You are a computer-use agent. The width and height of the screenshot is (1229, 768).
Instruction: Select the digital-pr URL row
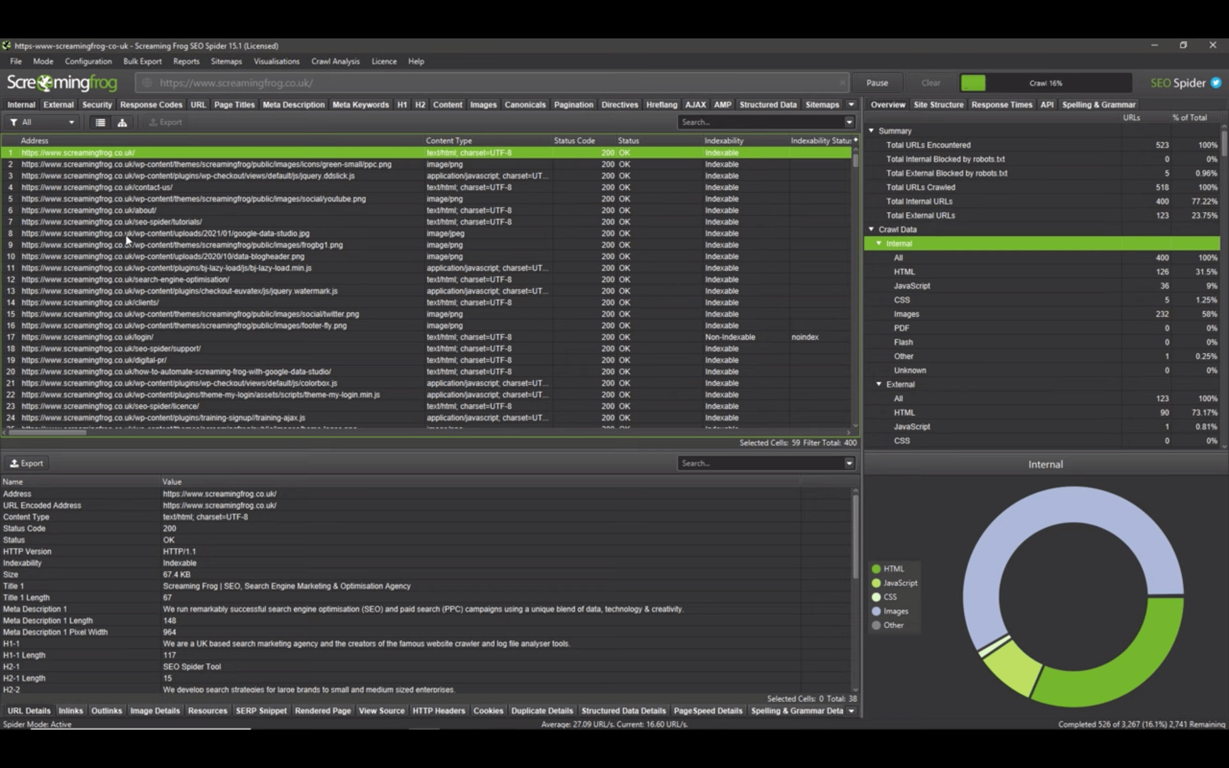(425, 360)
